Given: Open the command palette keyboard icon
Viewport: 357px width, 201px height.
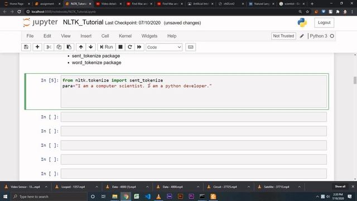Looking at the screenshot, I should (191, 47).
